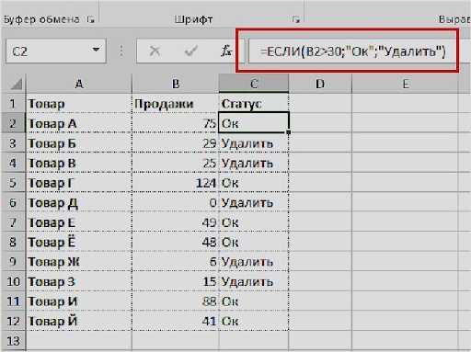
Task: Select sales value 29
Action: [176, 143]
